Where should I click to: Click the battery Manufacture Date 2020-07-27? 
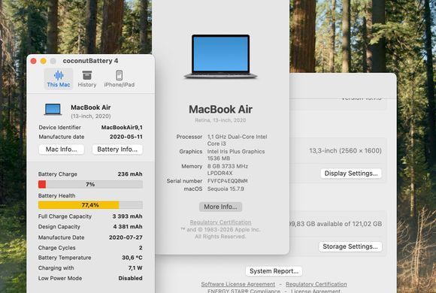(x=126, y=237)
